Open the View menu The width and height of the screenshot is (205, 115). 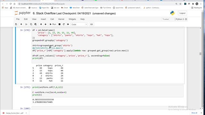point(34,19)
